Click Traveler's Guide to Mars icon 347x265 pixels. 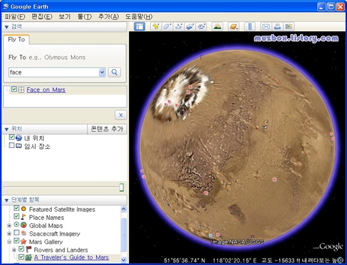(x=29, y=257)
